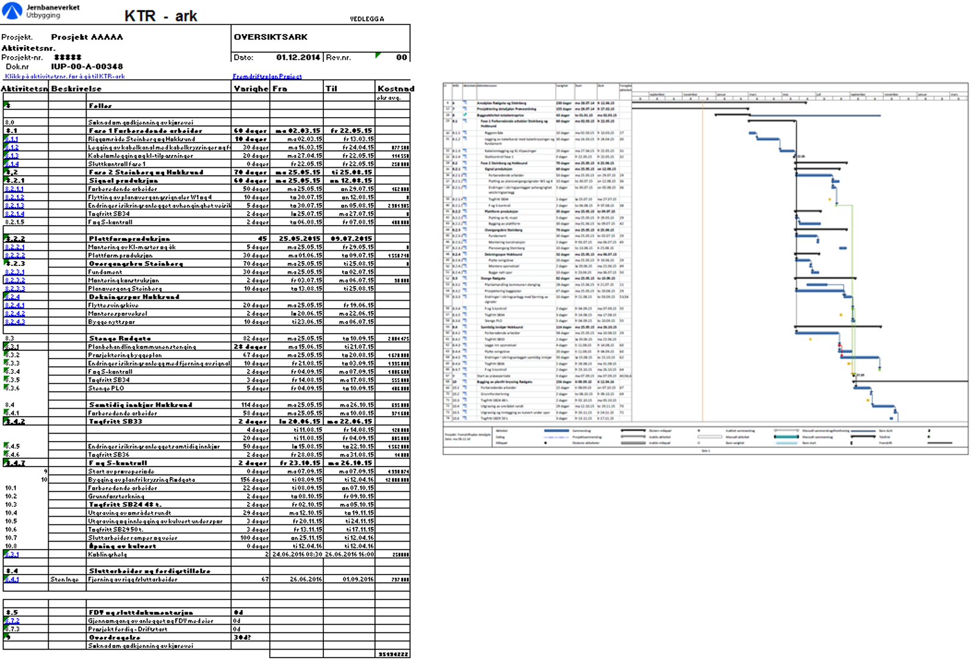Screen dimensions: 976x663
Task: Open activity link 8.1.3
Action: 12,156
